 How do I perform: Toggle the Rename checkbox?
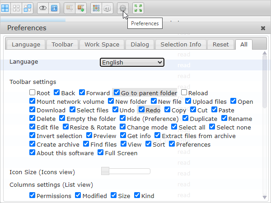[224, 118]
